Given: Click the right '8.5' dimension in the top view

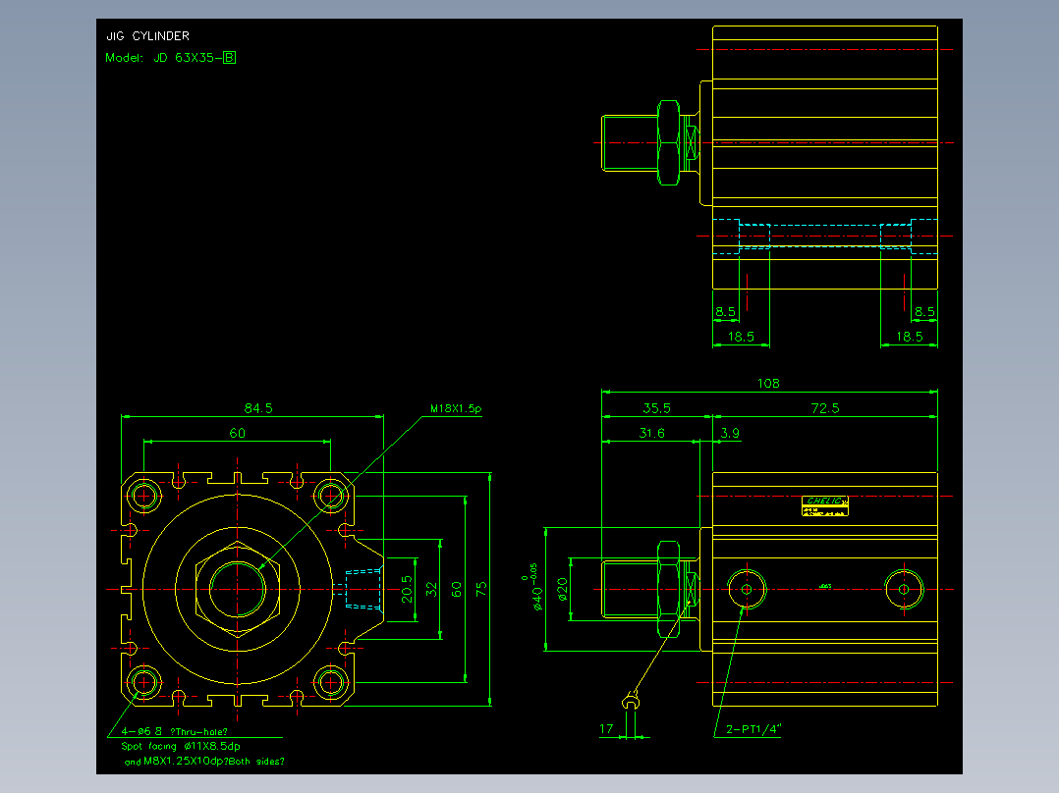Looking at the screenshot, I should point(924,311).
